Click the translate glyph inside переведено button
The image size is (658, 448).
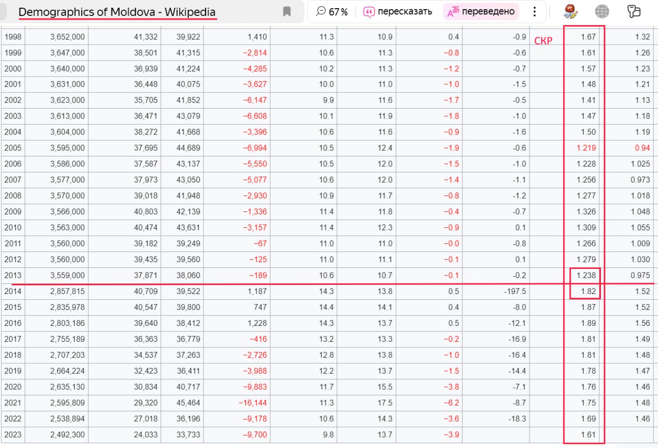tap(453, 12)
